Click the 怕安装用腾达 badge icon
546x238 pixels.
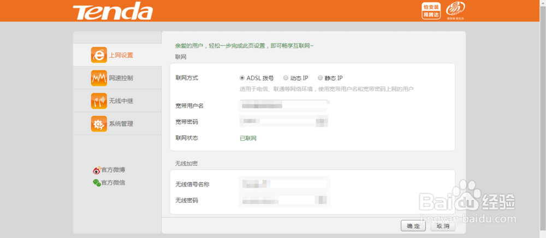pyautogui.click(x=431, y=11)
